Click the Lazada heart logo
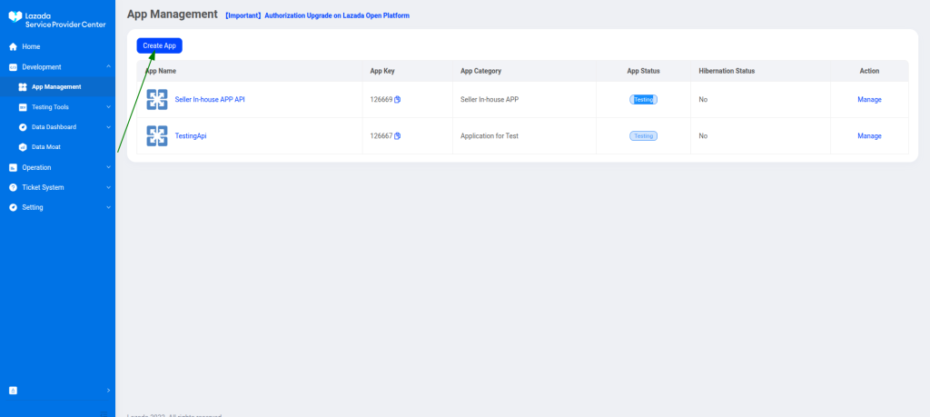 pos(15,18)
